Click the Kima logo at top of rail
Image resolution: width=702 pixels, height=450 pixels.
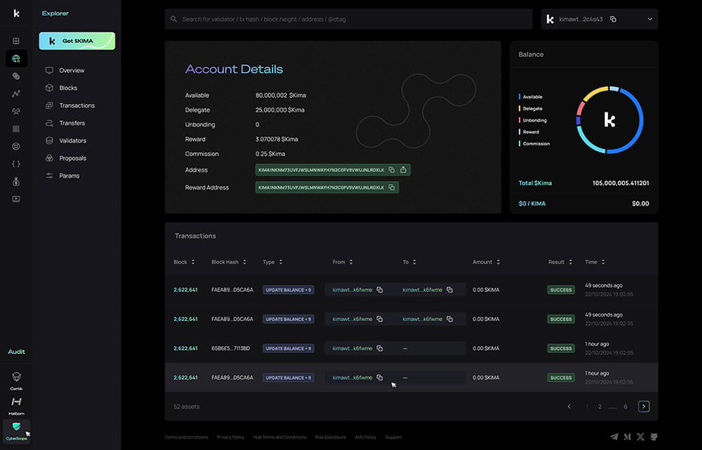17,13
